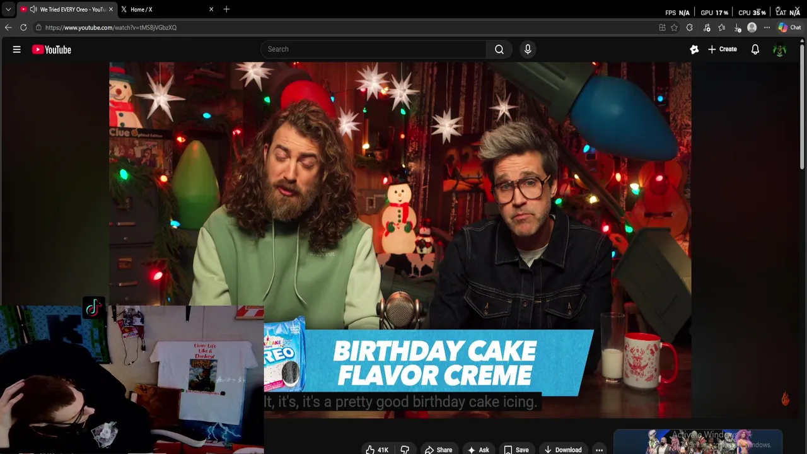This screenshot has height=454, width=807.
Task: Click the magnifying glass search button
Action: (499, 49)
